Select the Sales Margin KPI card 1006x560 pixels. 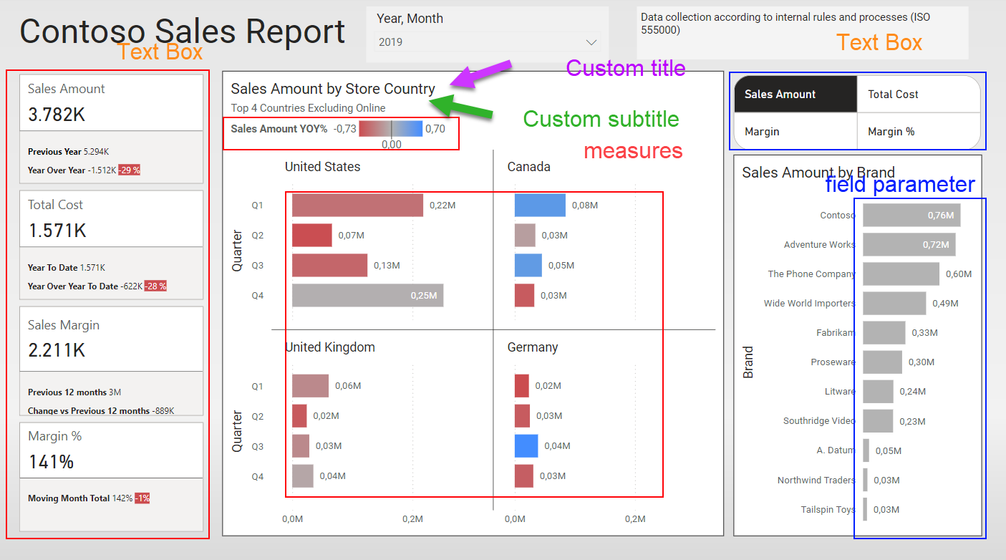click(111, 339)
